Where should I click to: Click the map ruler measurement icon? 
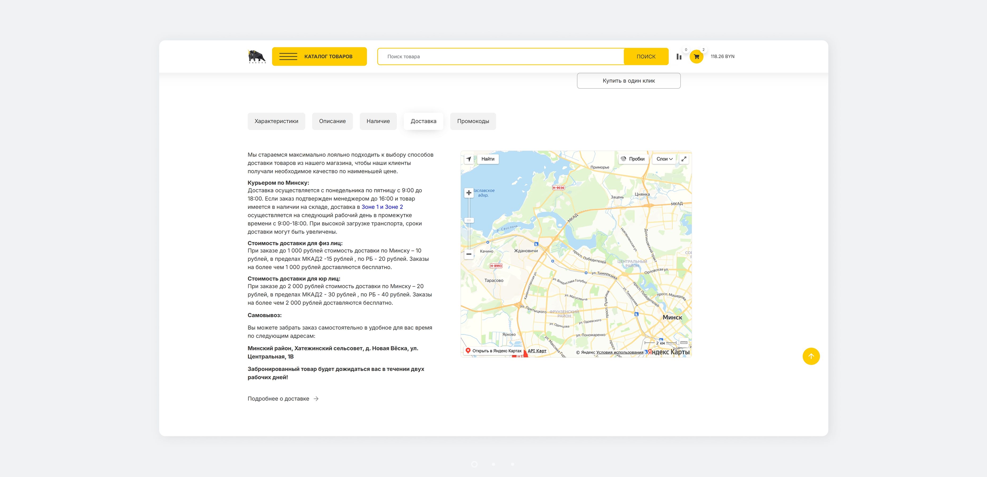[x=683, y=342]
